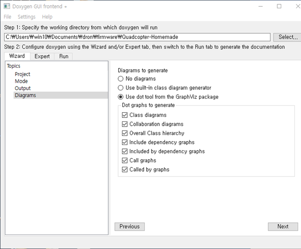
Task: Open the File menu
Action: tap(8, 17)
